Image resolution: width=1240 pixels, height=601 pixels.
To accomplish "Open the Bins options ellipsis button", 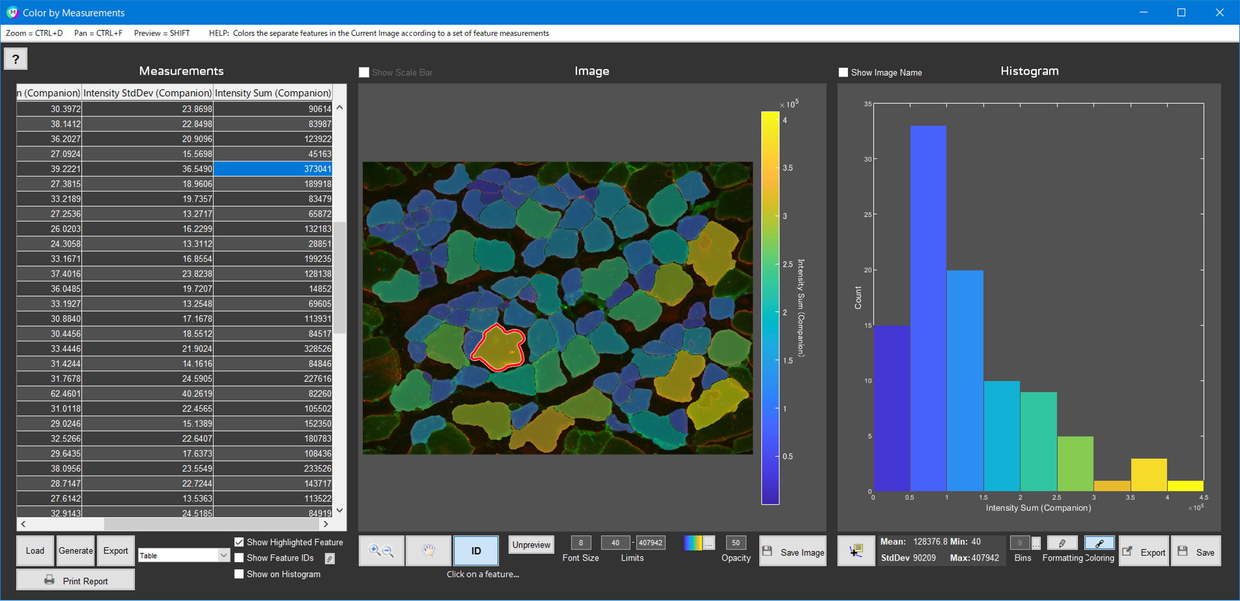I will pyautogui.click(x=1036, y=543).
